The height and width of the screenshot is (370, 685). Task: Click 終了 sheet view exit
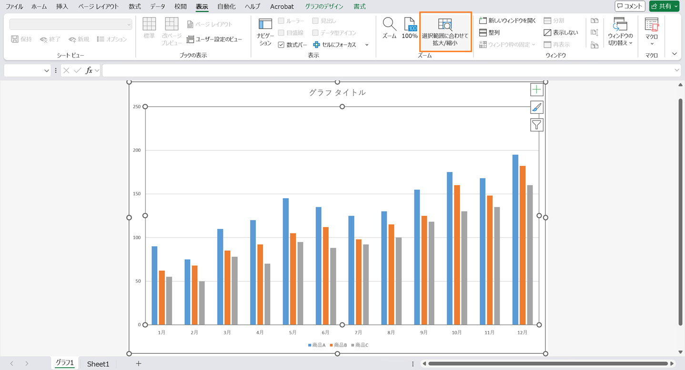click(50, 39)
